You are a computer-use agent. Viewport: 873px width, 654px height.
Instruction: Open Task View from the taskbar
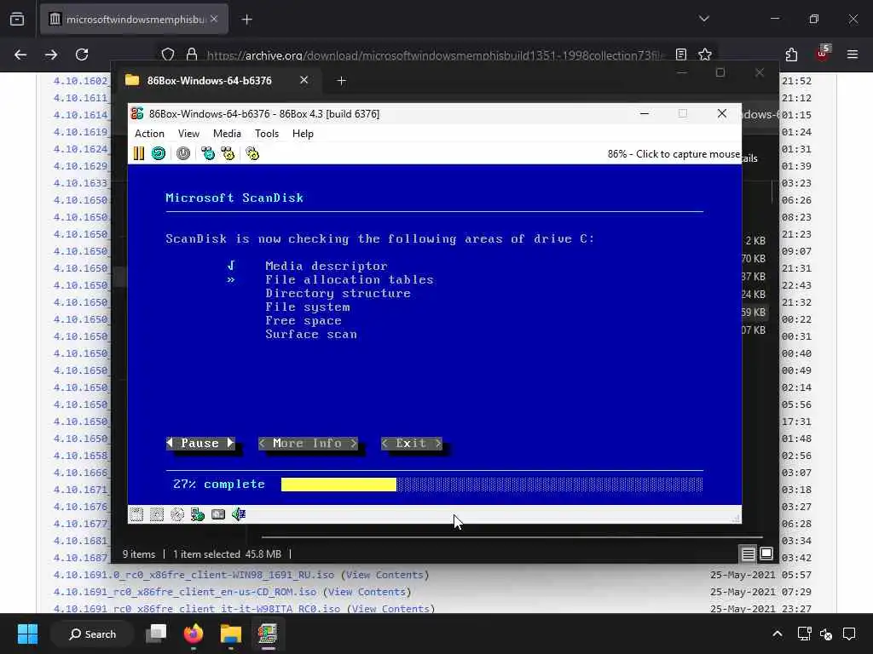click(156, 634)
